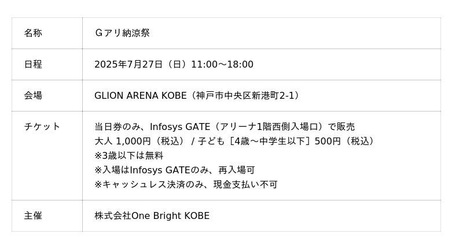The width and height of the screenshot is (463, 249).
Task: Click the 日程 row label
Action: tap(33, 64)
